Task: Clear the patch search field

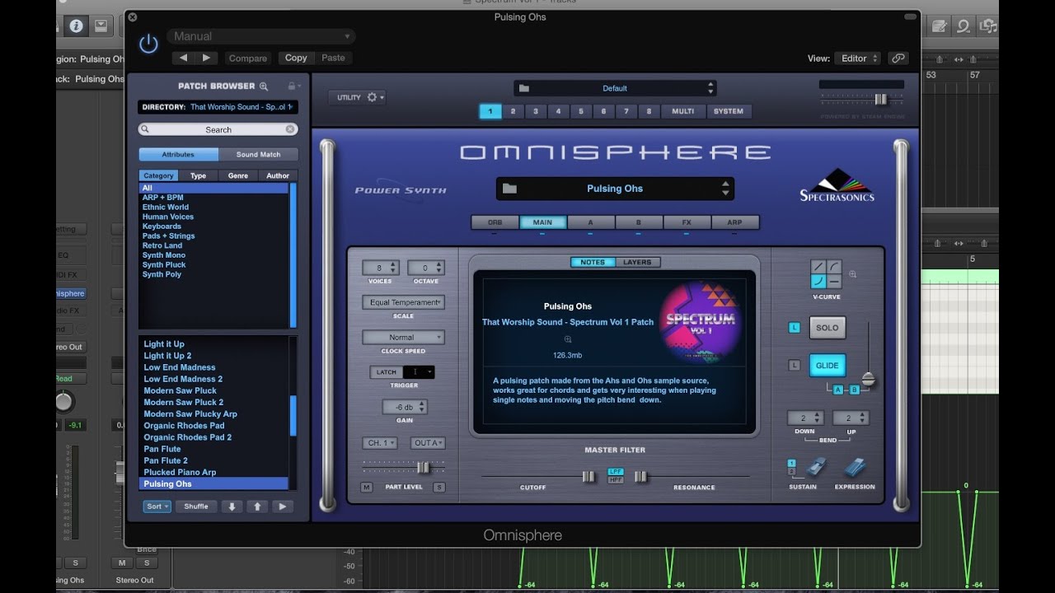Action: [x=290, y=129]
